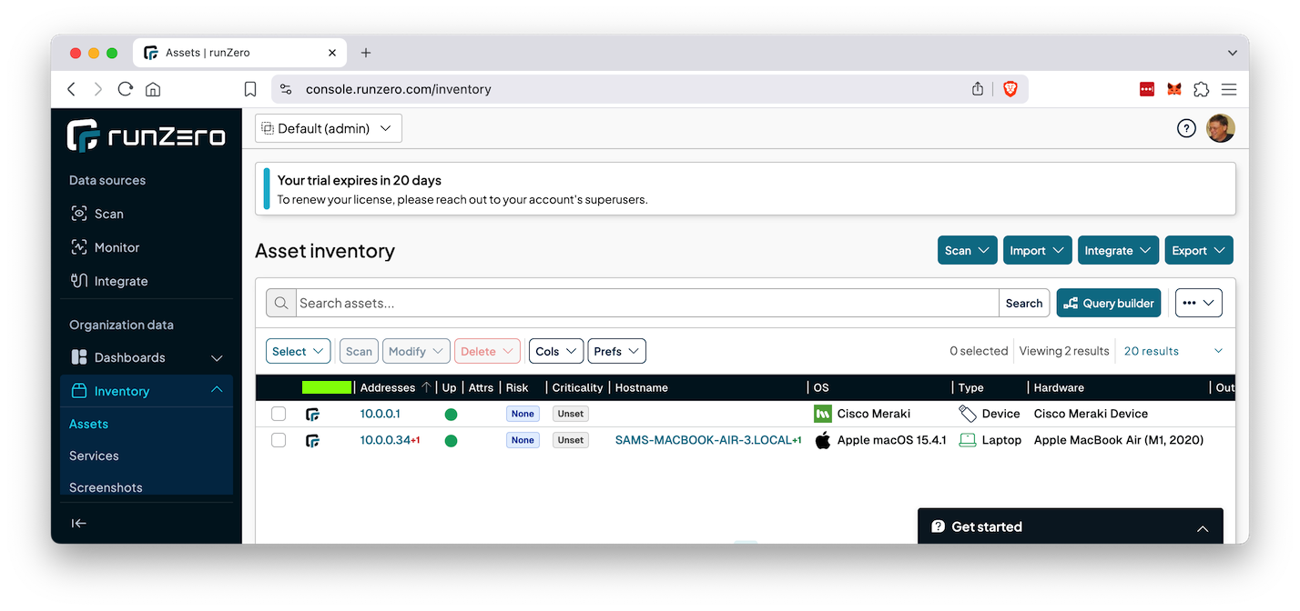The image size is (1300, 611).
Task: Select the checkbox for 10.0.0.1
Action: (x=279, y=414)
